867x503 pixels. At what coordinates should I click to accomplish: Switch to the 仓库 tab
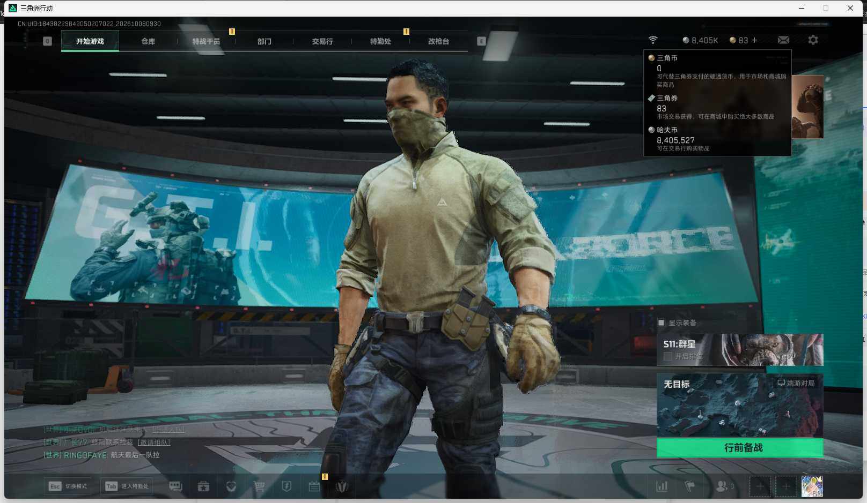pyautogui.click(x=148, y=41)
